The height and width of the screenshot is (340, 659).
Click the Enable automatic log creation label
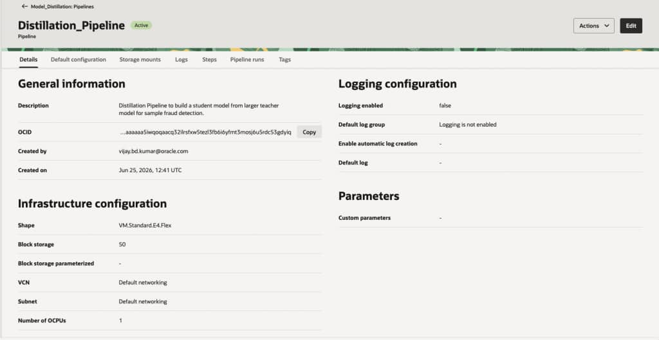pos(378,143)
